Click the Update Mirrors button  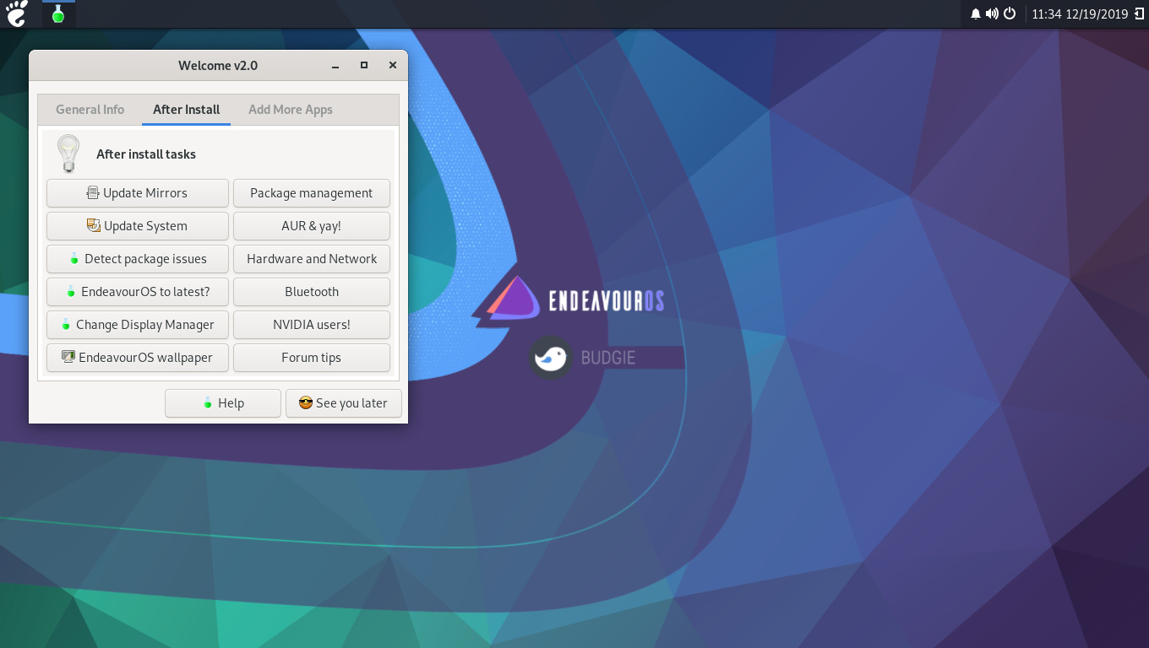click(138, 193)
